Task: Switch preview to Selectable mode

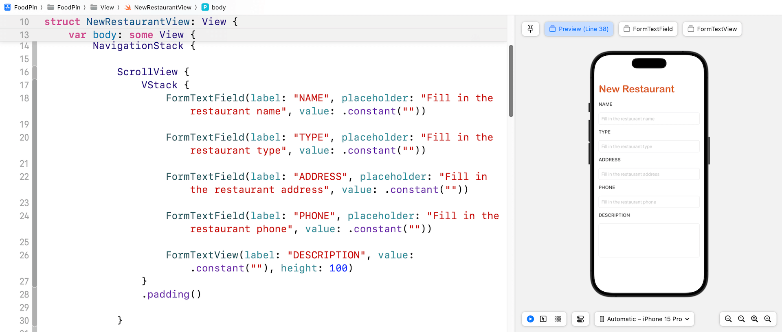Action: click(x=543, y=319)
